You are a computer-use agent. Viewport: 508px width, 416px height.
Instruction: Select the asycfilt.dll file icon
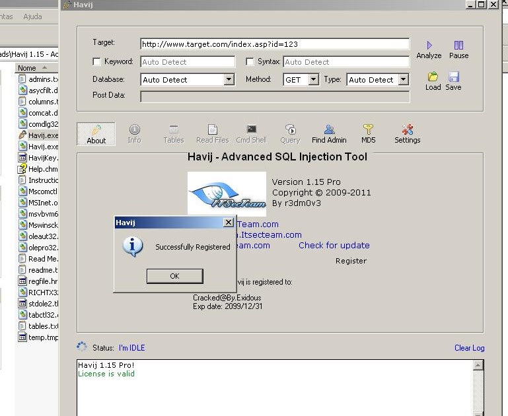click(x=22, y=90)
